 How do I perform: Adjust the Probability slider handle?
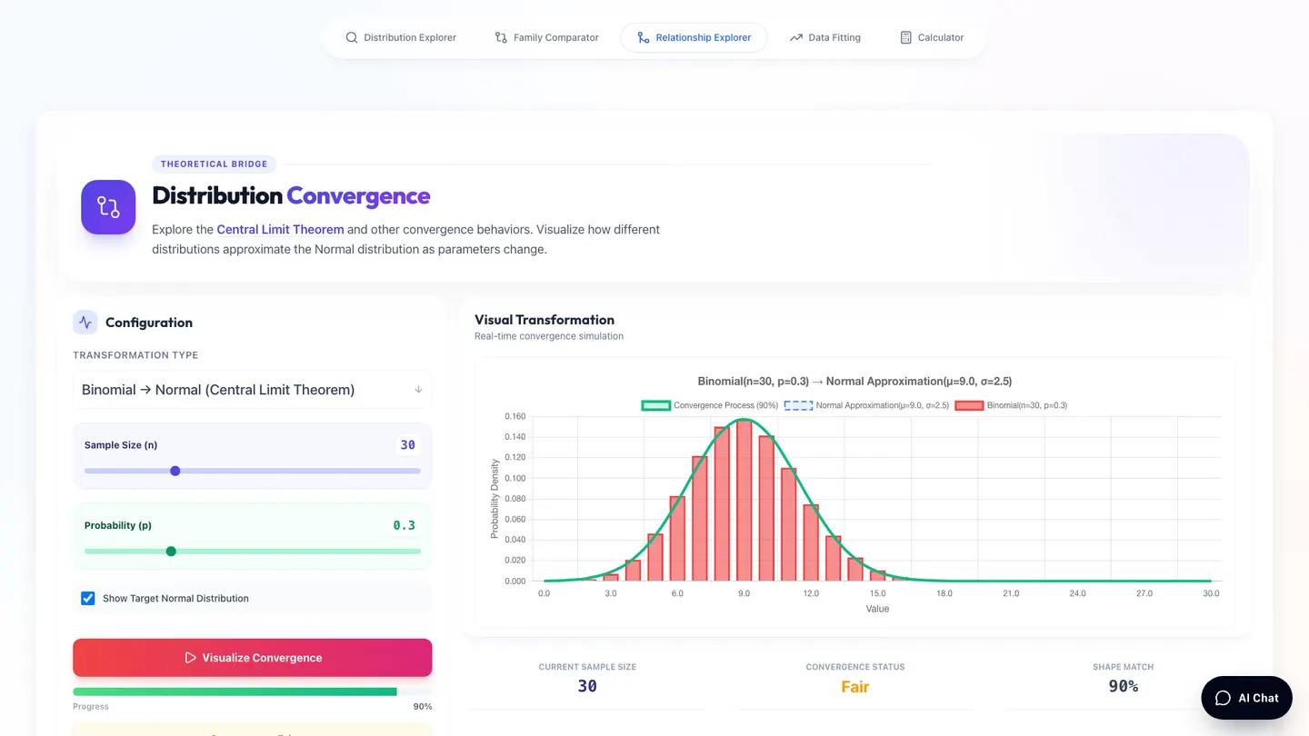point(171,551)
